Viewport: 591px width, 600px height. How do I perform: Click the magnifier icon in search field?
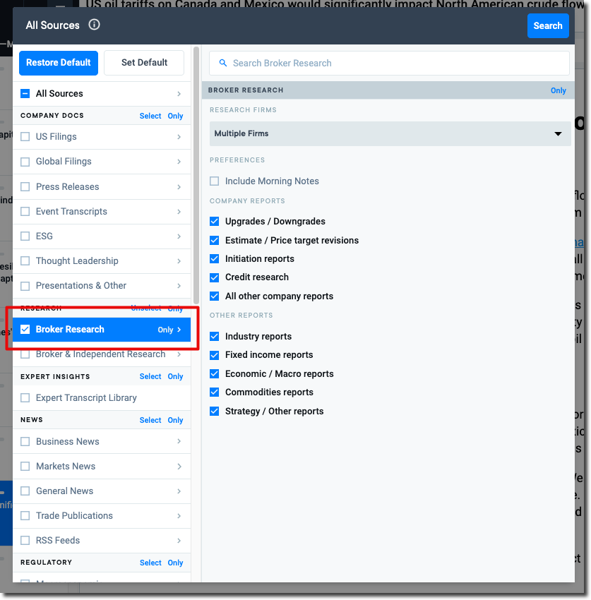pyautogui.click(x=223, y=63)
